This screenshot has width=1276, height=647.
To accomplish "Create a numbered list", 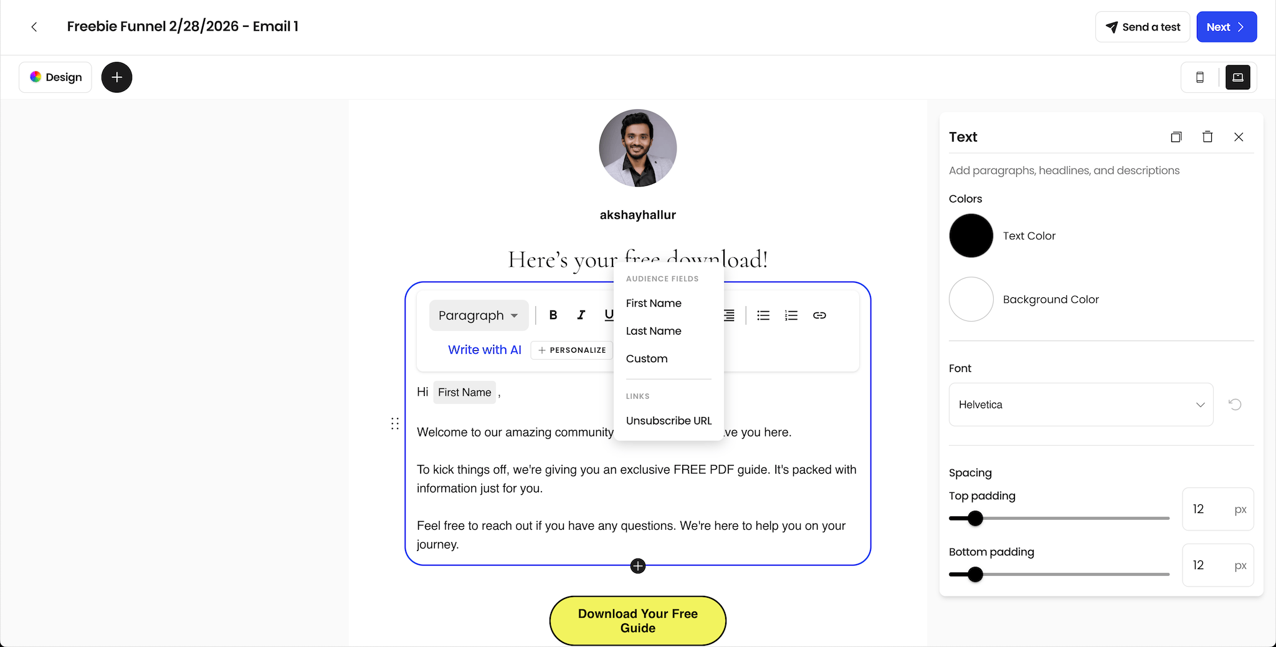I will (790, 315).
